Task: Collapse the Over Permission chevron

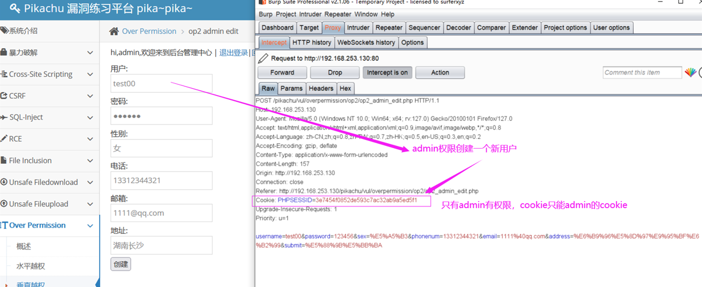Action: tap(90, 225)
